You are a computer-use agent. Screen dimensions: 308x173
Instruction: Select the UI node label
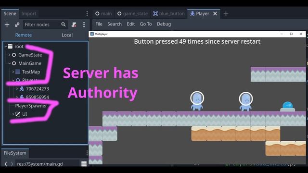25,114
